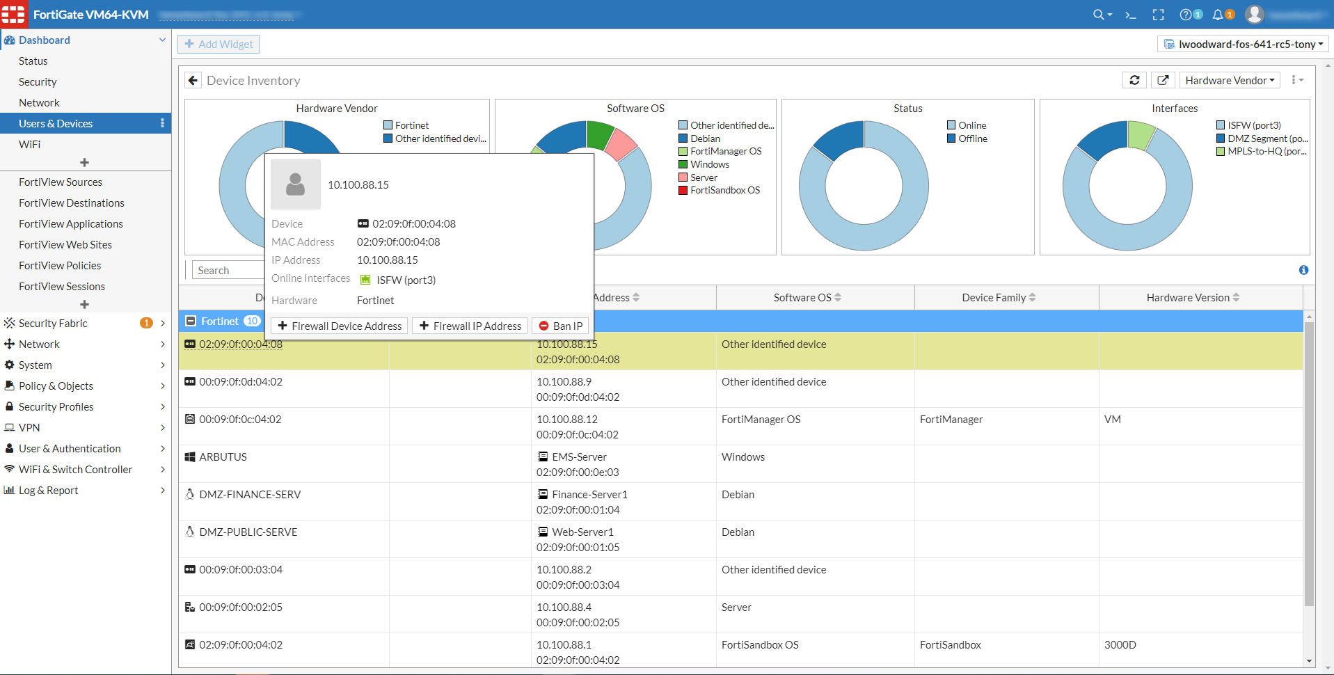The height and width of the screenshot is (675, 1334).
Task: Select Users & Devices in the sidebar
Action: [x=56, y=123]
